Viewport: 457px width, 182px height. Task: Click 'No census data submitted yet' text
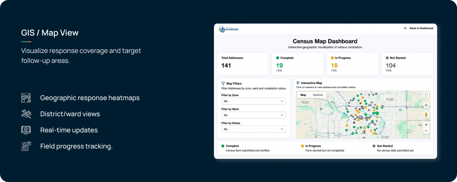(395, 151)
